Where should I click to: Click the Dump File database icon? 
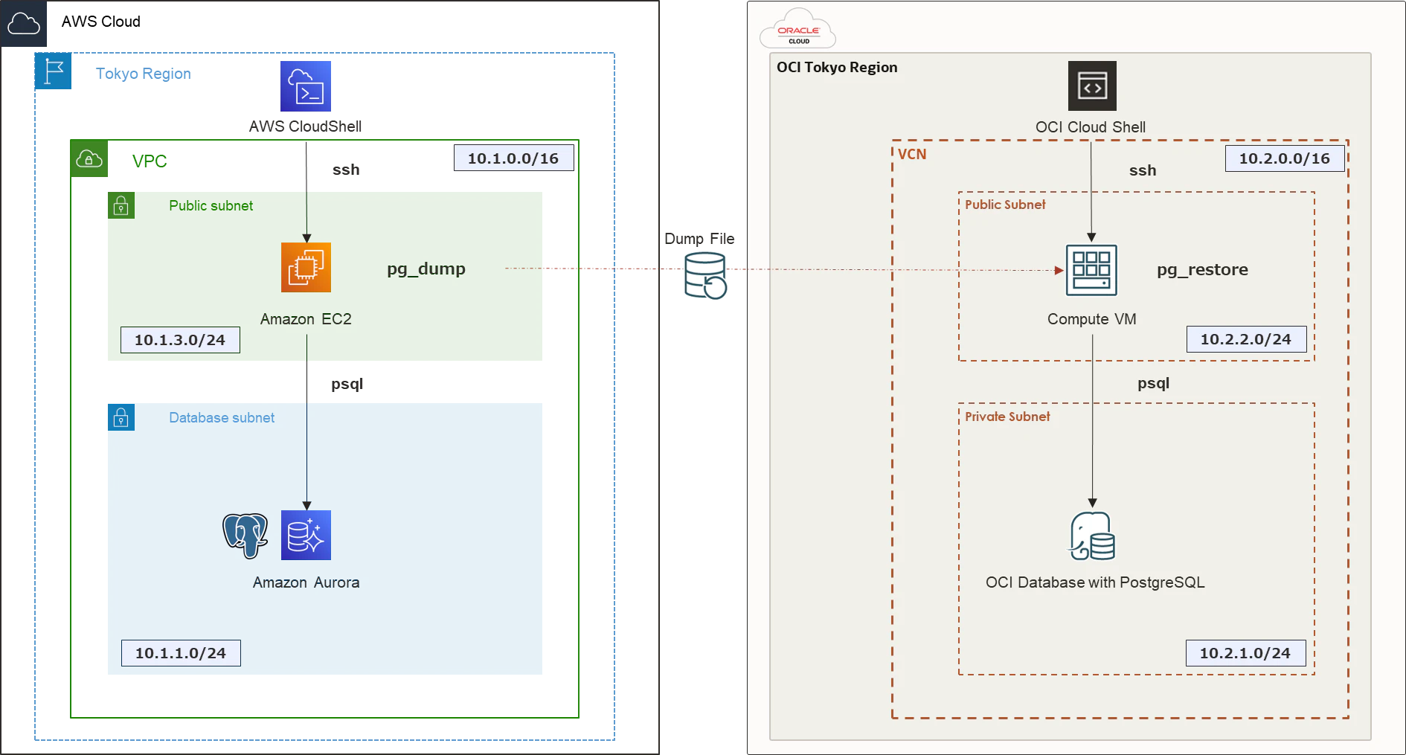pyautogui.click(x=705, y=275)
